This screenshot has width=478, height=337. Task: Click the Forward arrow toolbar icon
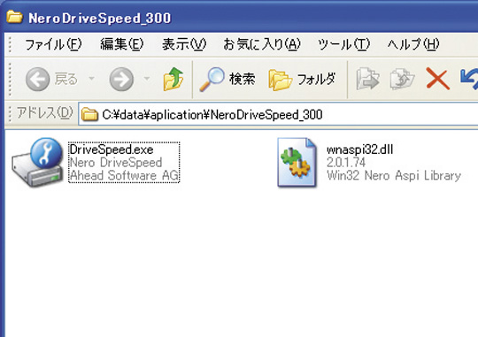pos(121,80)
